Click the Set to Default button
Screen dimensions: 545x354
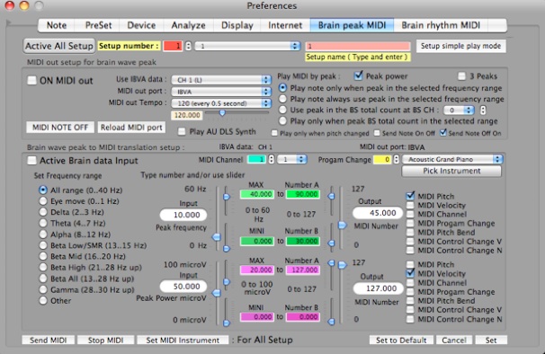(401, 341)
